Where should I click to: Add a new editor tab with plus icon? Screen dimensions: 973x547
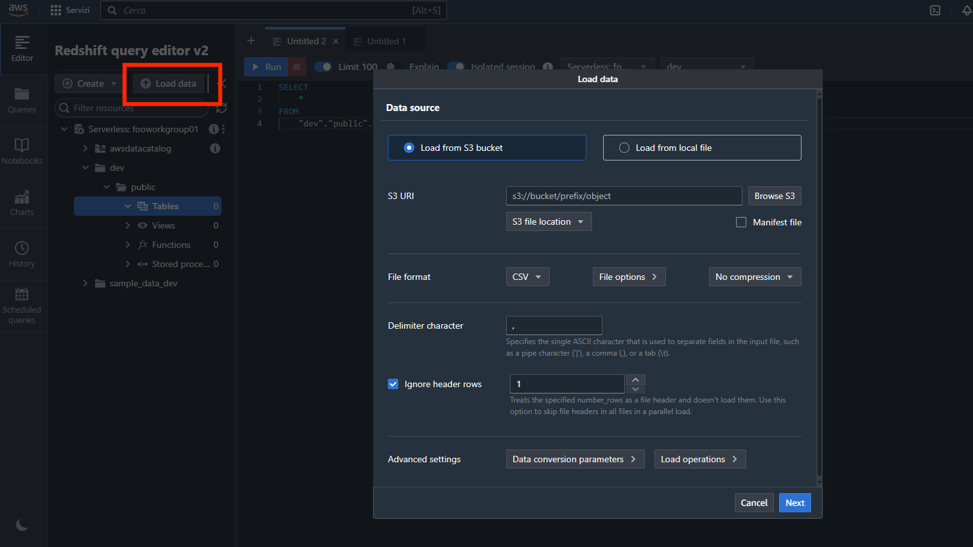click(251, 41)
